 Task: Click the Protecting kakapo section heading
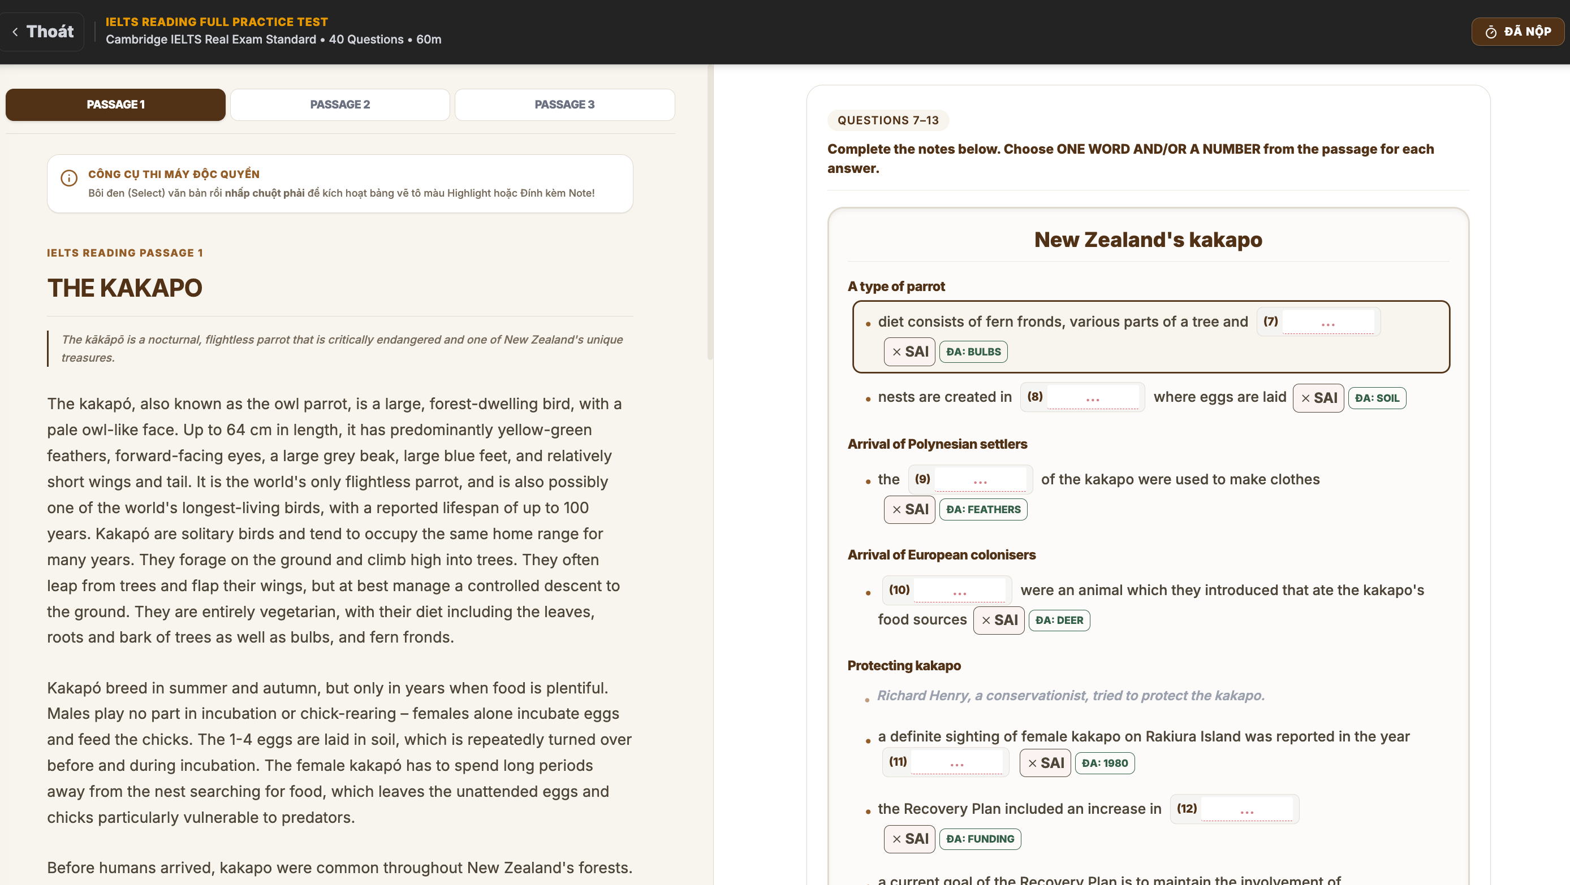click(904, 666)
